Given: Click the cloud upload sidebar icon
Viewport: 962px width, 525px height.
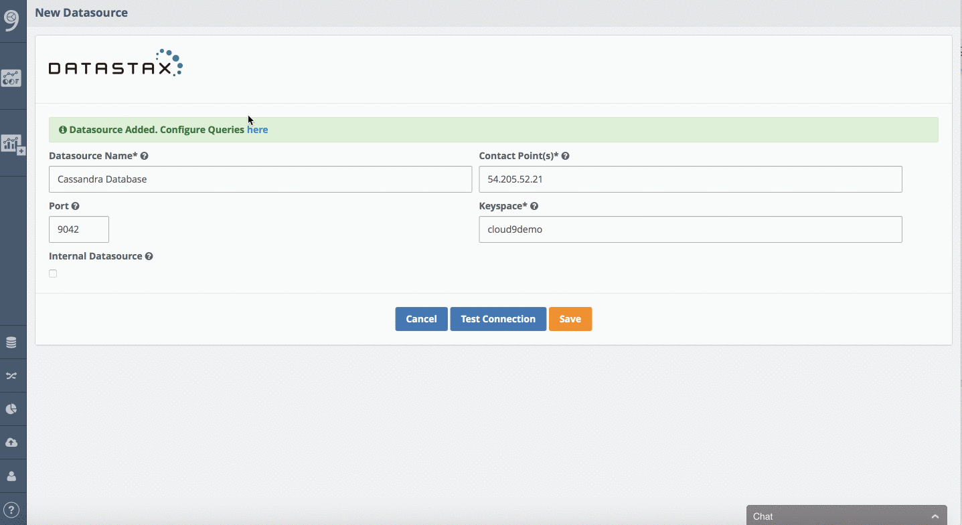Looking at the screenshot, I should pyautogui.click(x=11, y=443).
